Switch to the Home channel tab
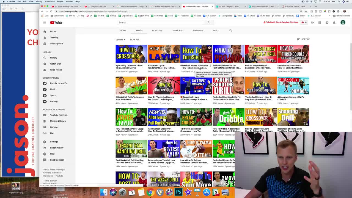352x198 pixels. tap(123, 31)
